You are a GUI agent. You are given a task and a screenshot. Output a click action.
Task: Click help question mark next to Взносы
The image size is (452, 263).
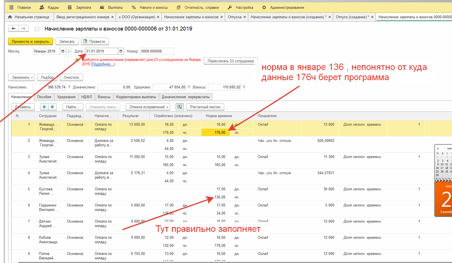click(244, 87)
